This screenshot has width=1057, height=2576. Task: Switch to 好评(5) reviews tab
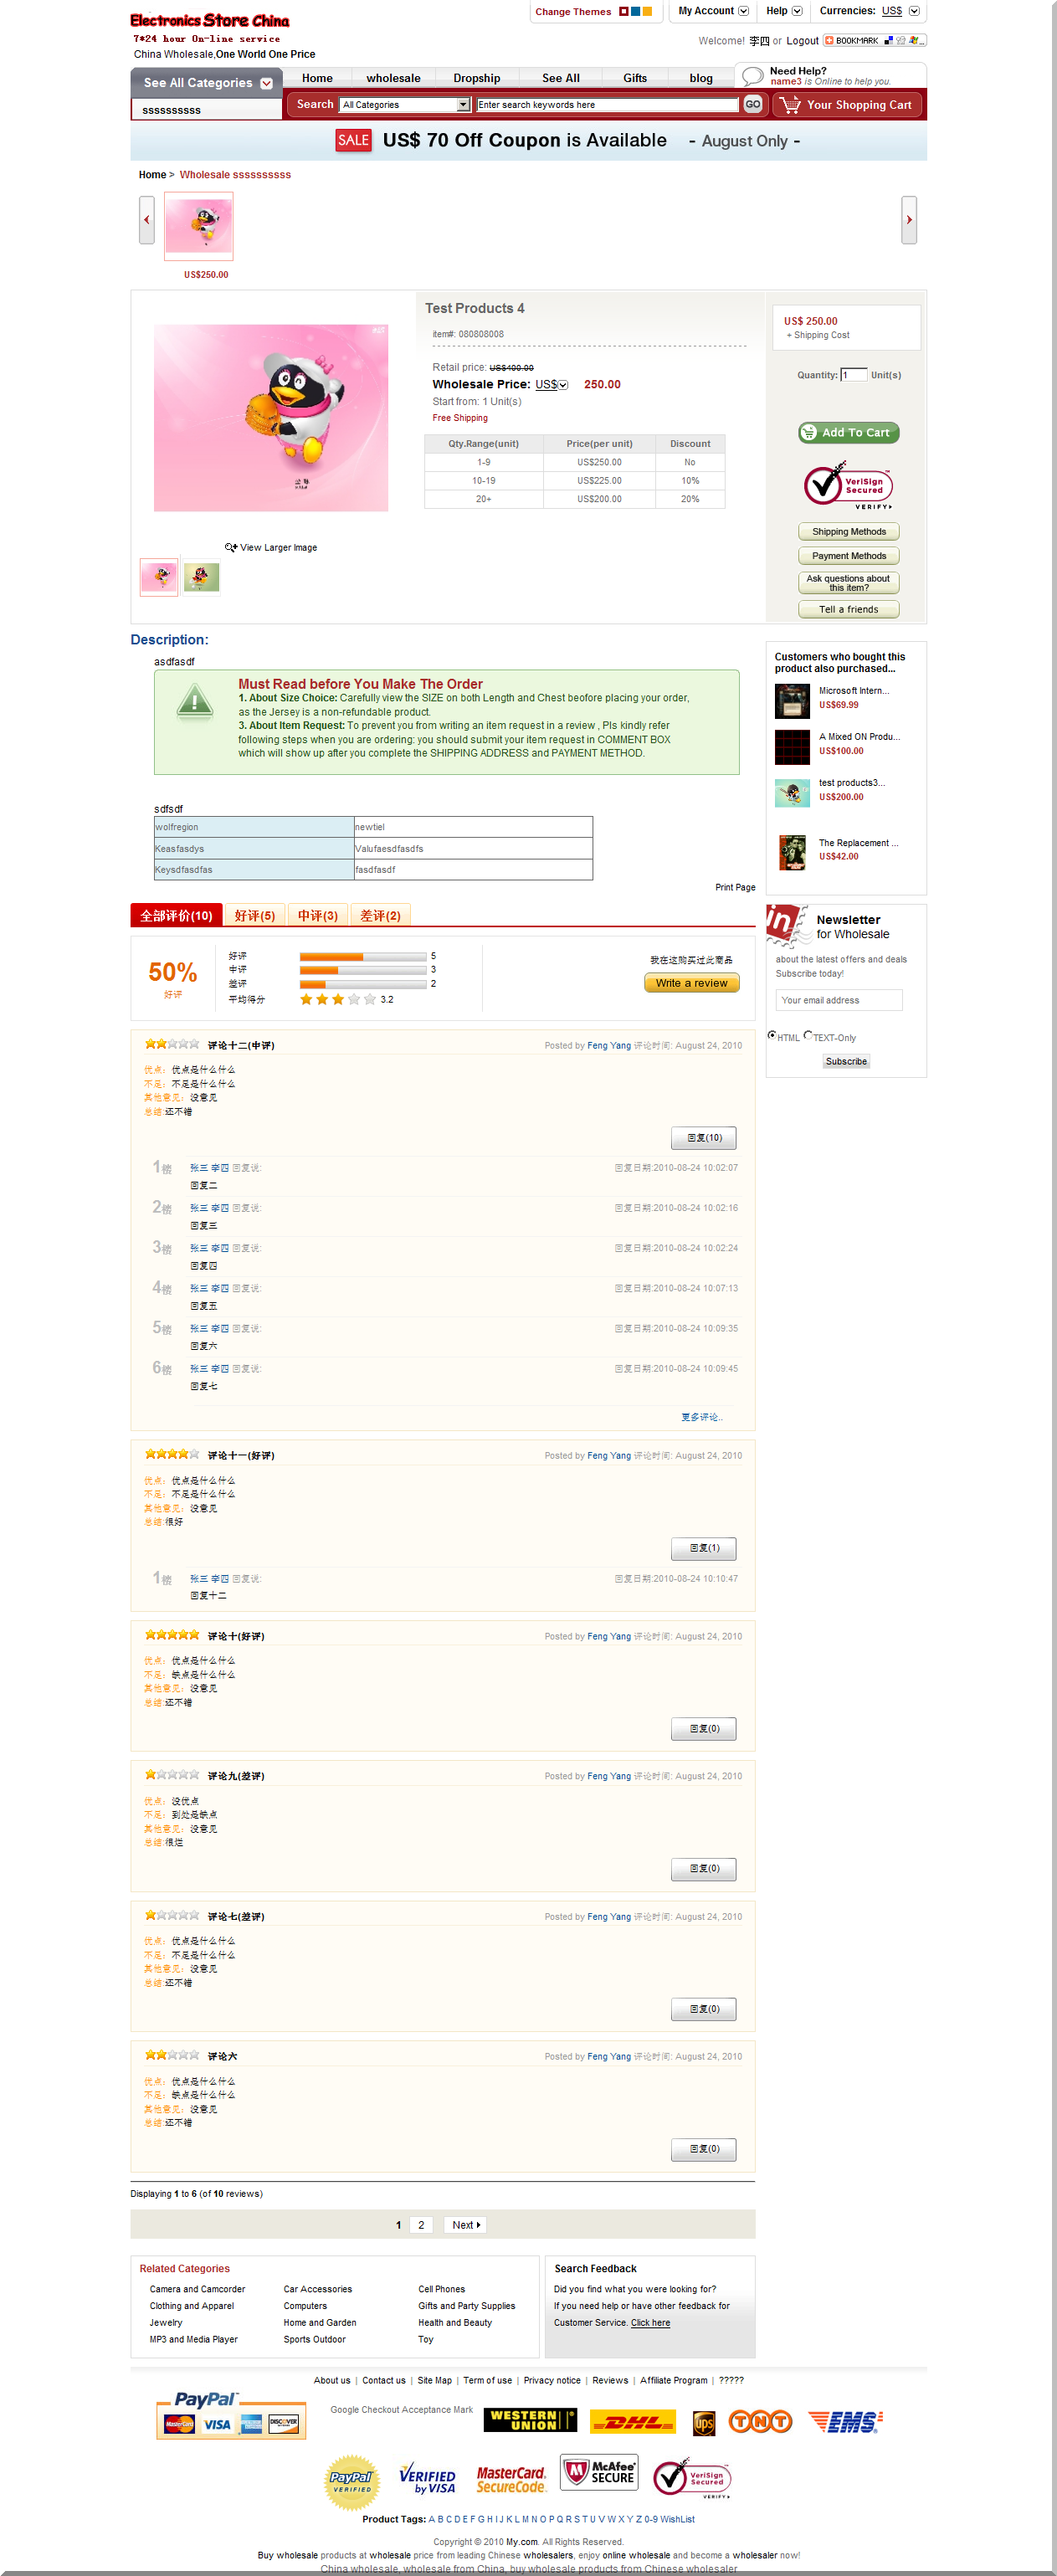pos(255,916)
